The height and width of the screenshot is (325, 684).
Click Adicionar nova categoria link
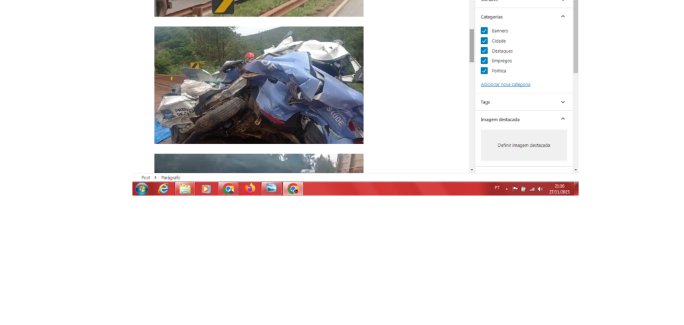[506, 85]
